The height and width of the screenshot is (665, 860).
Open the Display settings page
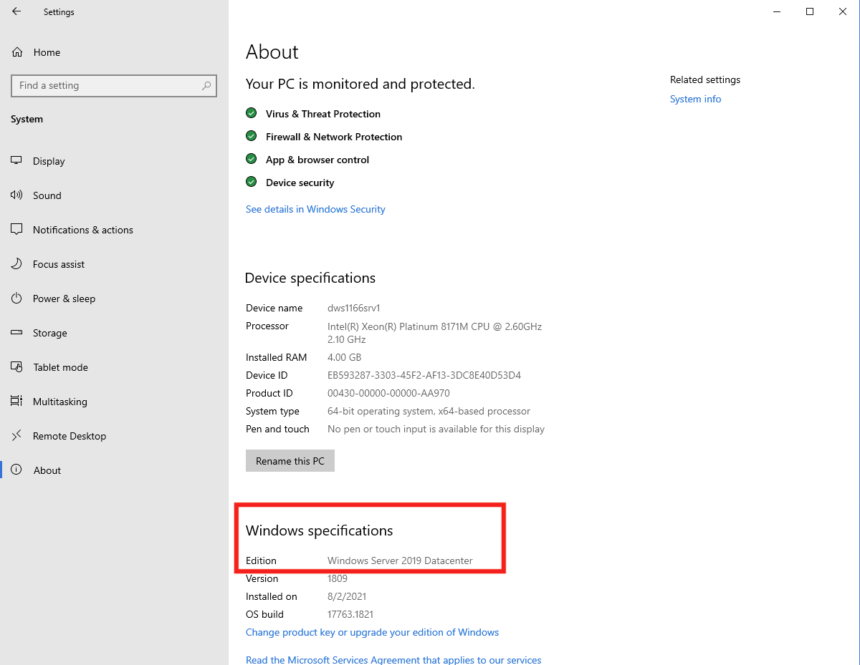[x=114, y=161]
